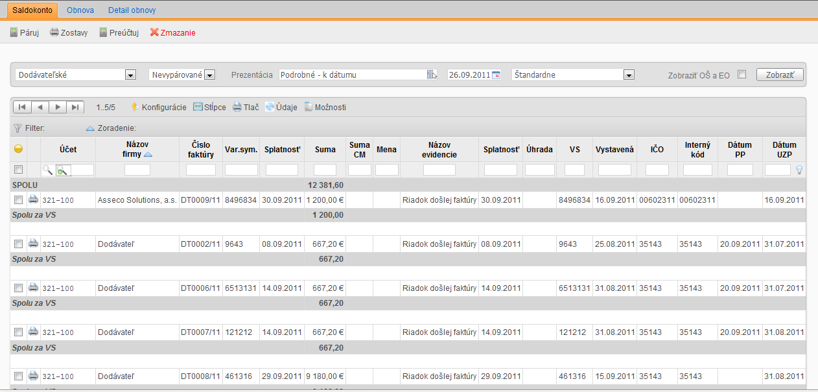The image size is (818, 392).
Task: Check the DT0008/11 row checkbox
Action: (19, 376)
